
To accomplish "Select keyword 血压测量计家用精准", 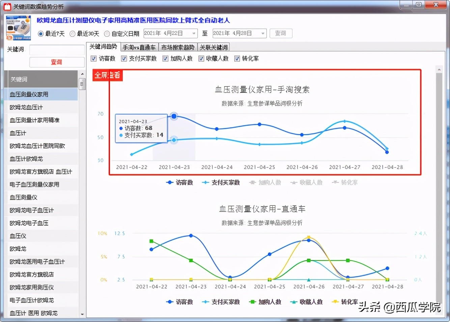I will 42,120.
